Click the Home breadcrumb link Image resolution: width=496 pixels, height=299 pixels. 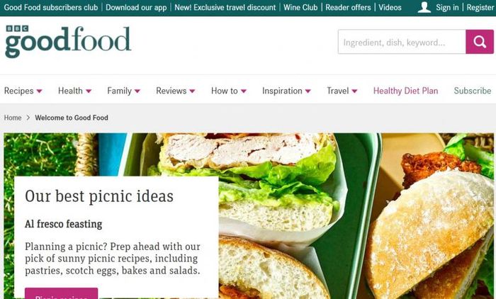click(13, 118)
